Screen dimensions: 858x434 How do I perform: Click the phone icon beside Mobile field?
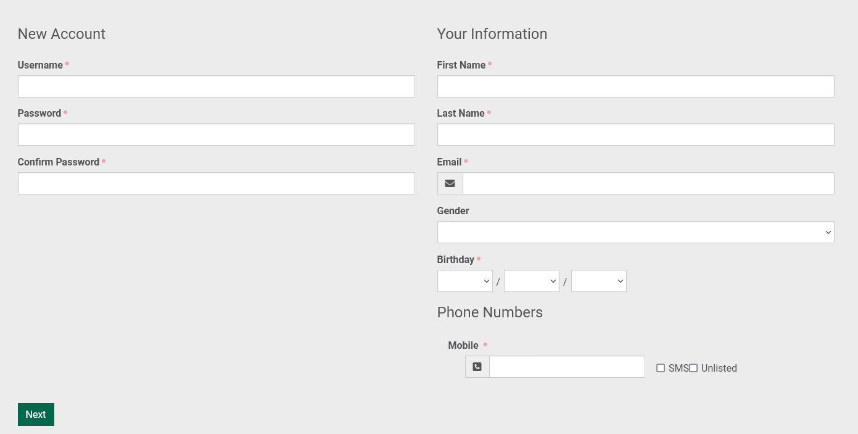477,367
